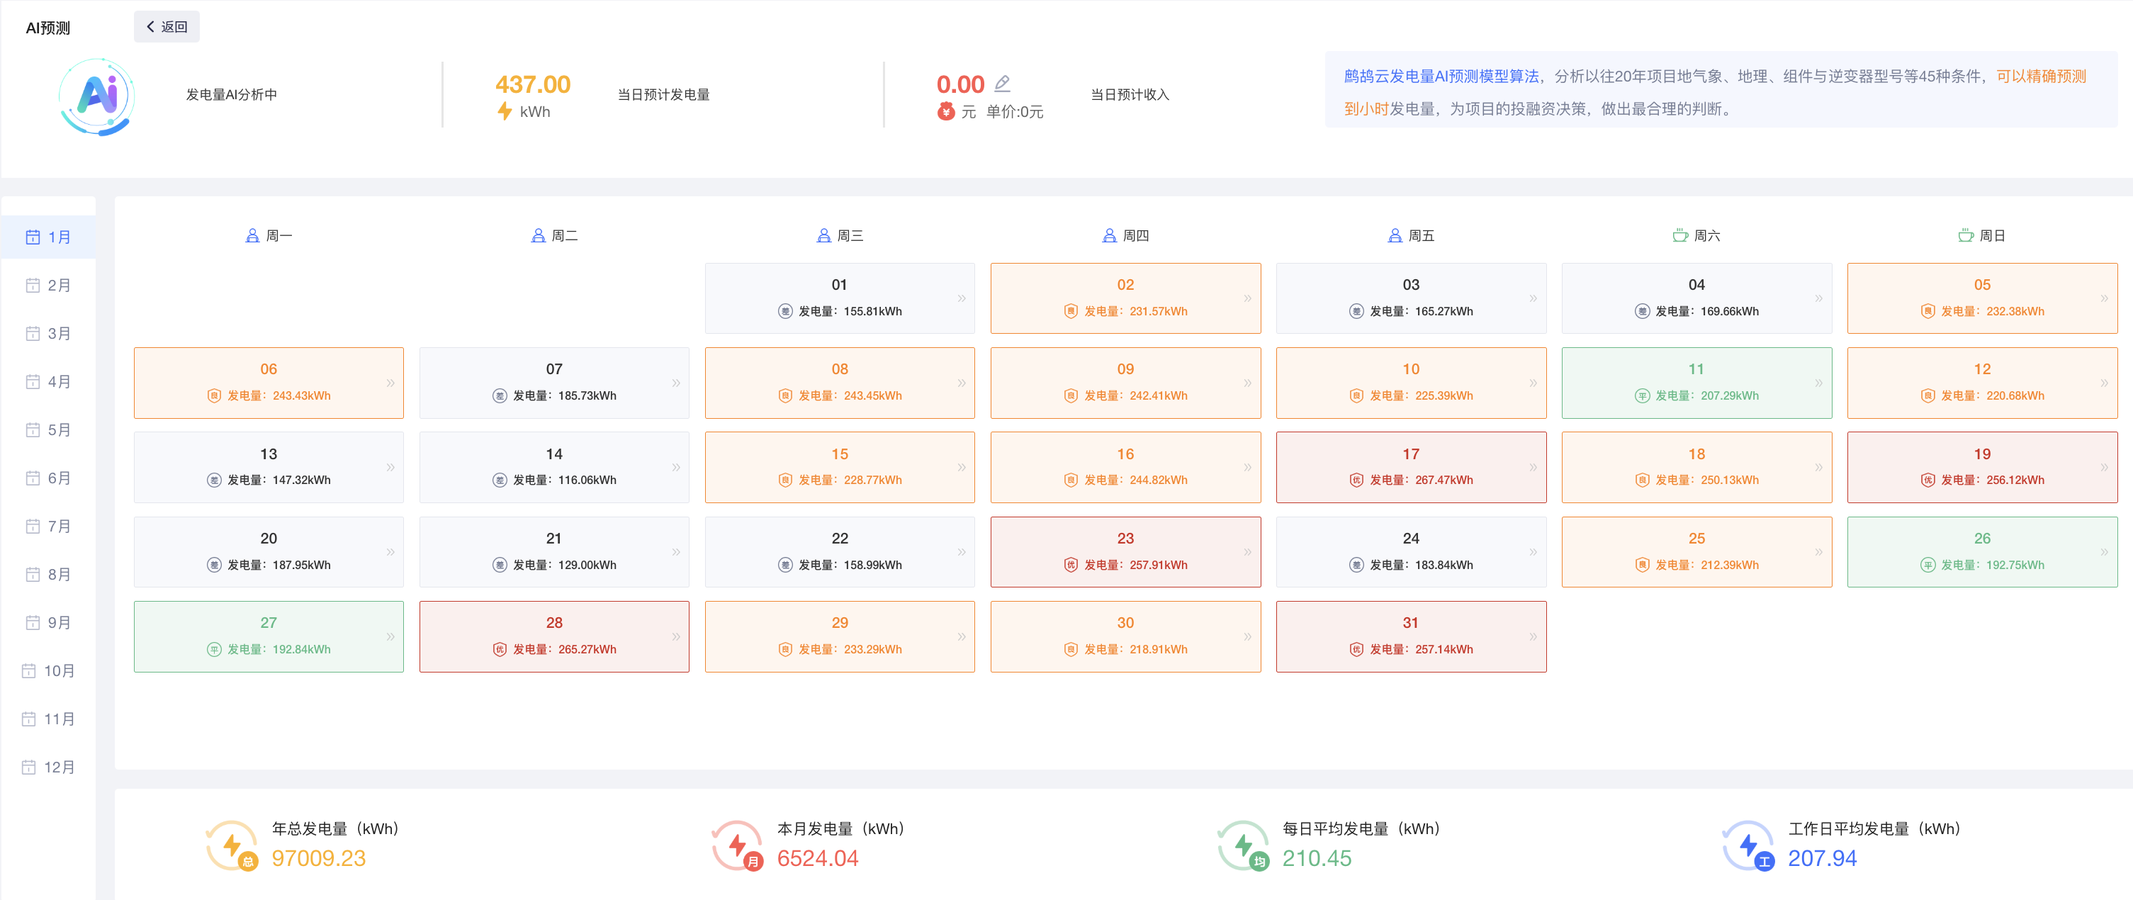The width and height of the screenshot is (2133, 900).
Task: Expand day 17 details arrow
Action: click(x=1533, y=467)
